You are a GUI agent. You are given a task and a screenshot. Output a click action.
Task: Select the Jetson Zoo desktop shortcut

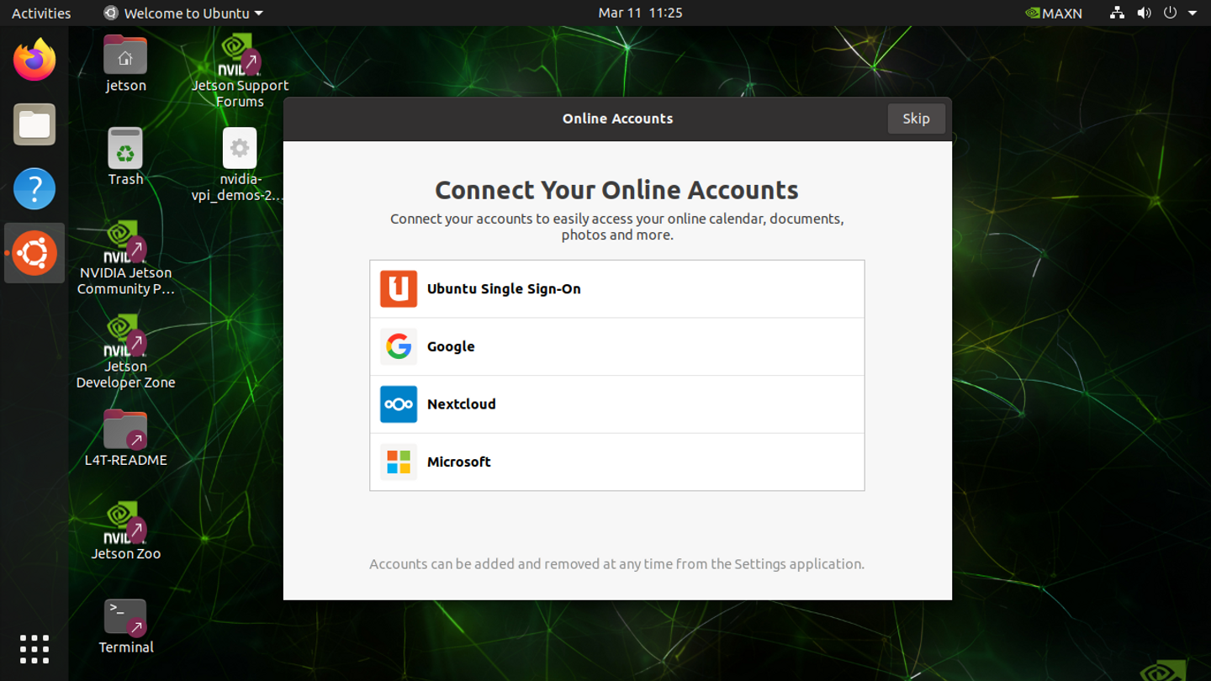click(125, 532)
